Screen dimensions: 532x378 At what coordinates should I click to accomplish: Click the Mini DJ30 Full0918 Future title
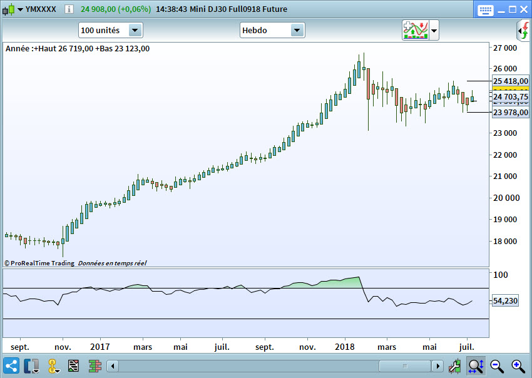click(238, 9)
